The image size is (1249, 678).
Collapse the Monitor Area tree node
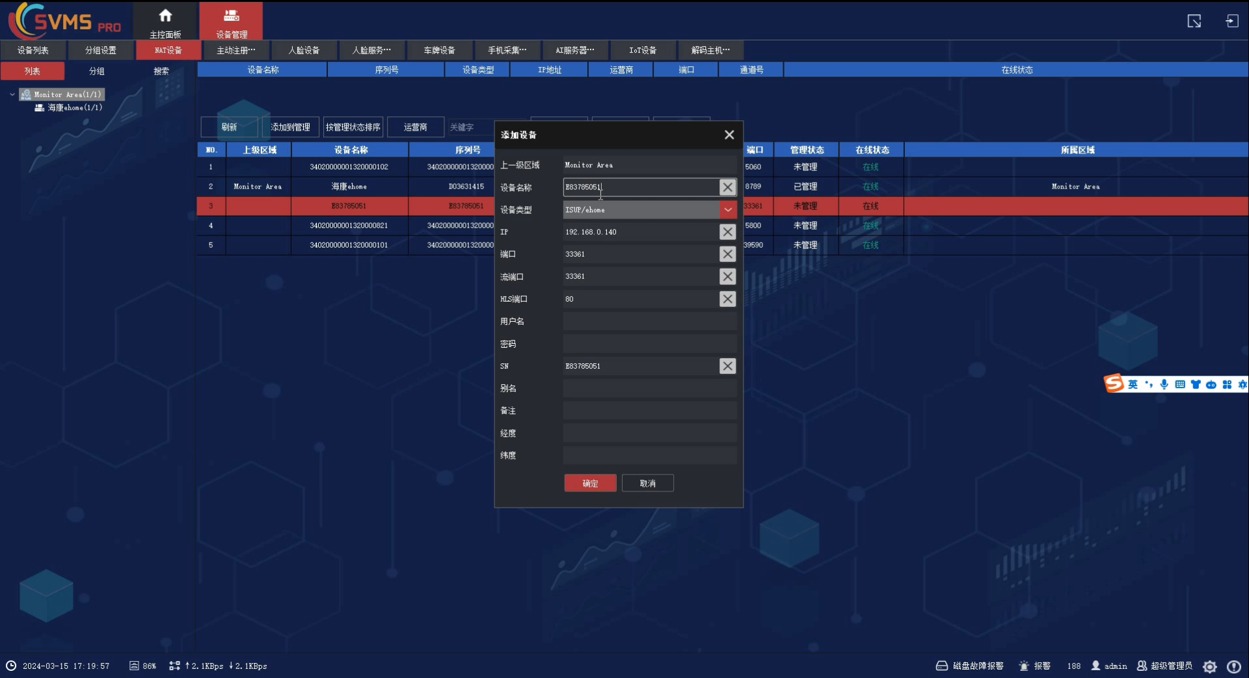point(12,95)
